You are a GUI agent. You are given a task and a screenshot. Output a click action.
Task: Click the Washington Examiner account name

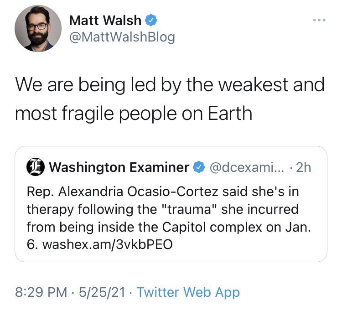tap(119, 167)
